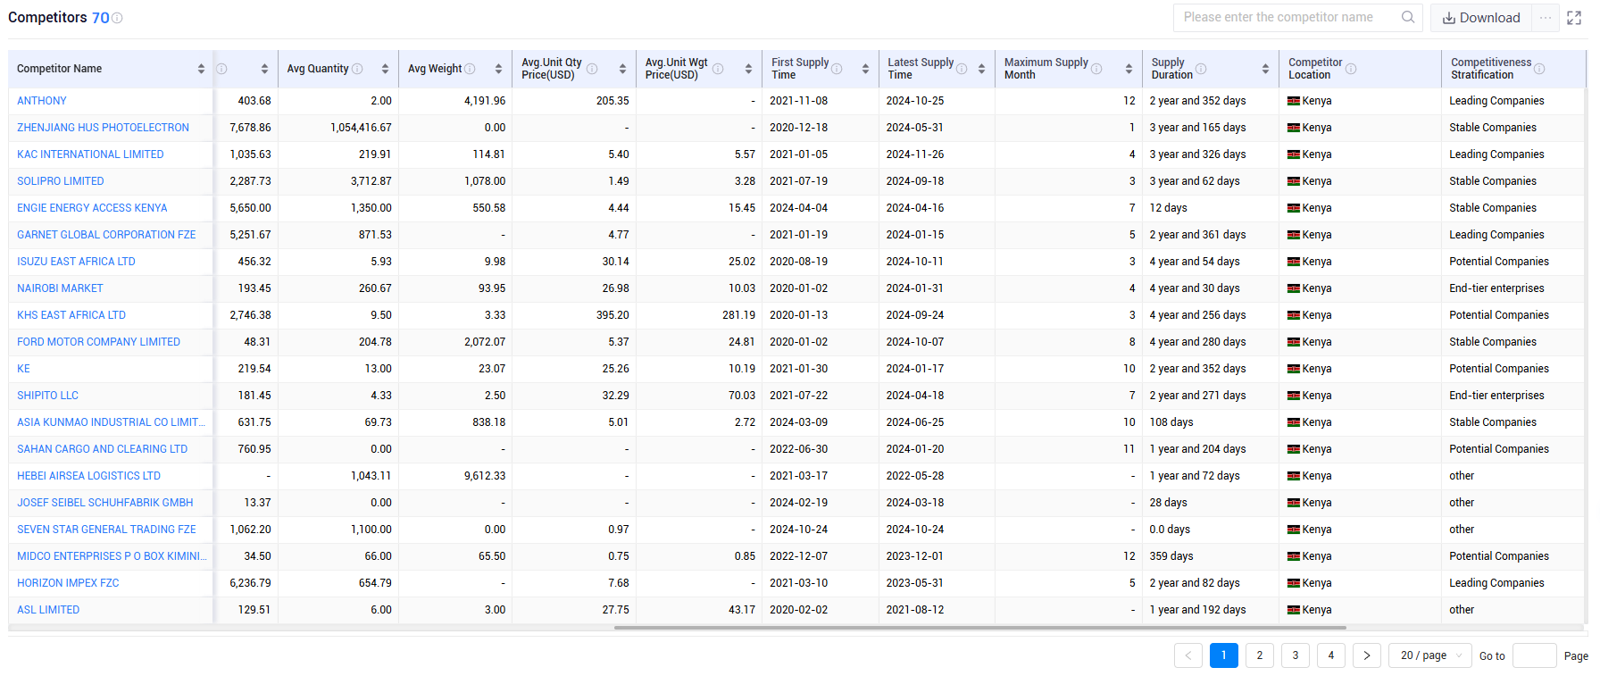This screenshot has height=676, width=1600.
Task: Sort by First Supply Time column
Action: (865, 69)
